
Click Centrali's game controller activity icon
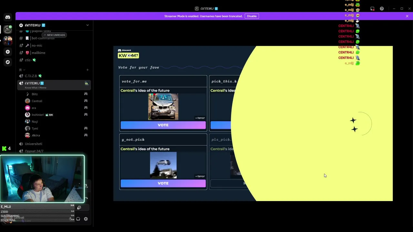(x=86, y=101)
